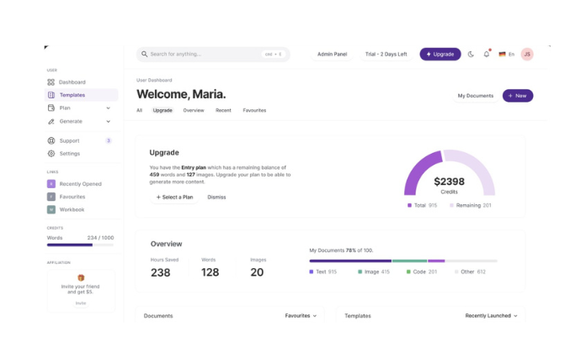This screenshot has width=586, height=358.
Task: Click the Hours Saved value 238
Action: point(160,272)
